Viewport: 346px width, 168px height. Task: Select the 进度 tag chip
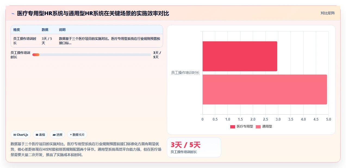pyautogui.click(x=57, y=135)
